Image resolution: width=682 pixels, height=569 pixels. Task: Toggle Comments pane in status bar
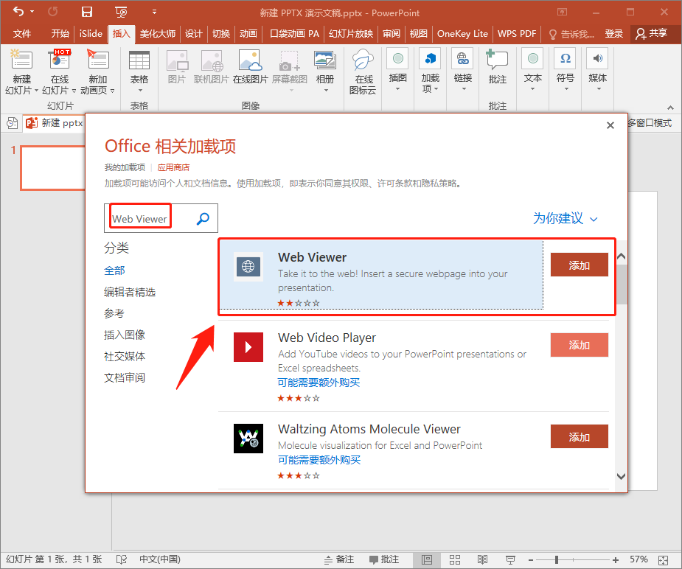pos(384,559)
